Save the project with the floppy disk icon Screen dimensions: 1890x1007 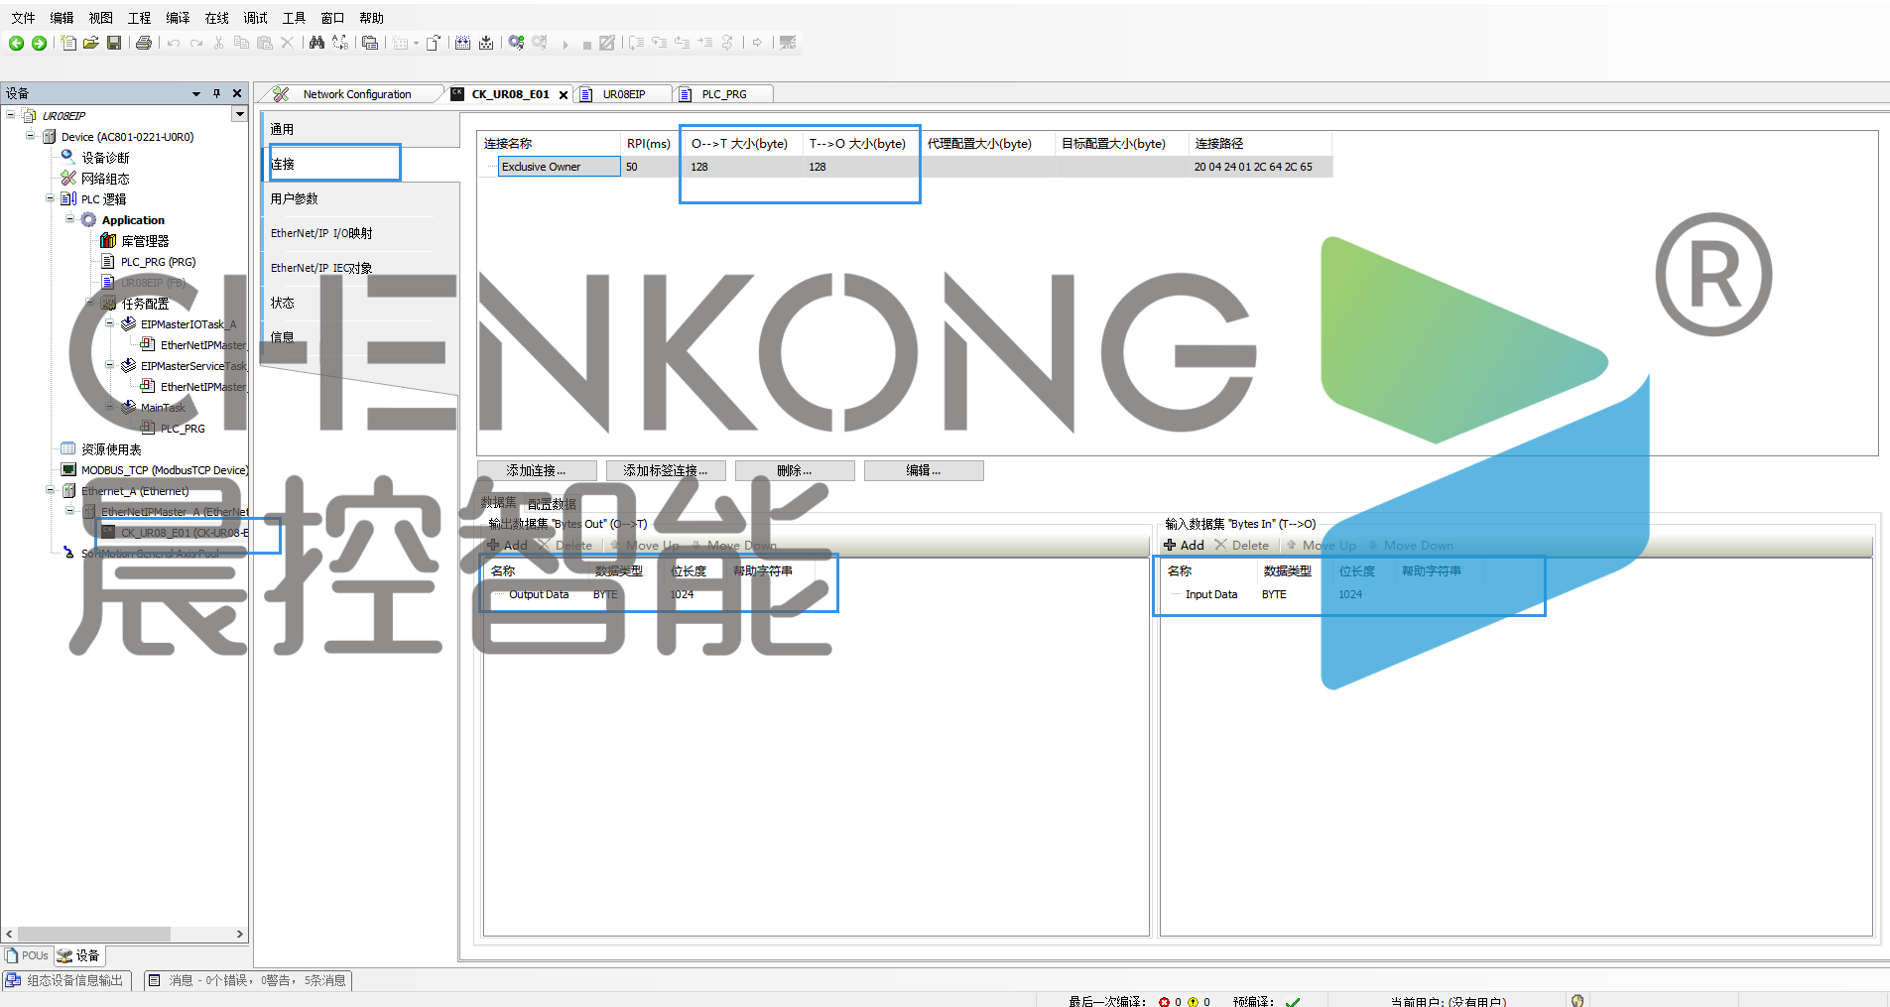click(x=114, y=43)
